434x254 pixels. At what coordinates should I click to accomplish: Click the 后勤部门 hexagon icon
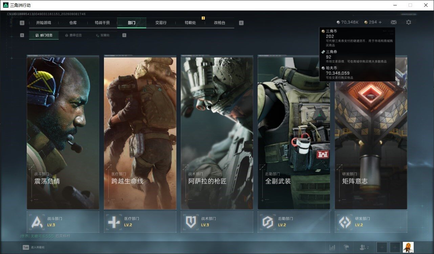268,222
